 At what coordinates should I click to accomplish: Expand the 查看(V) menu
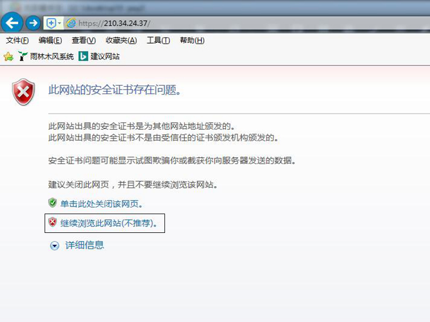point(83,41)
